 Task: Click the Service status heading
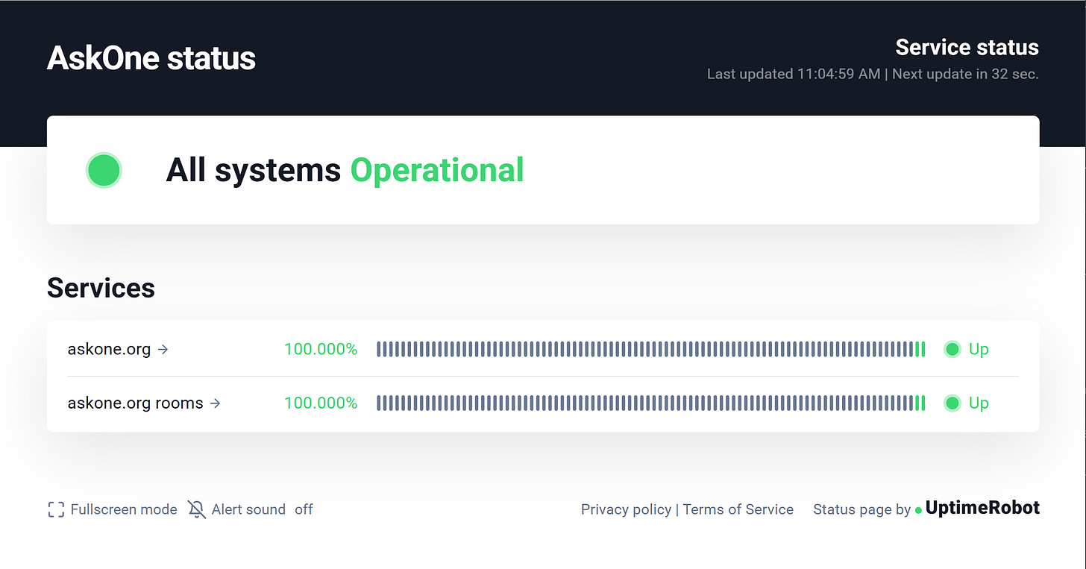(967, 47)
